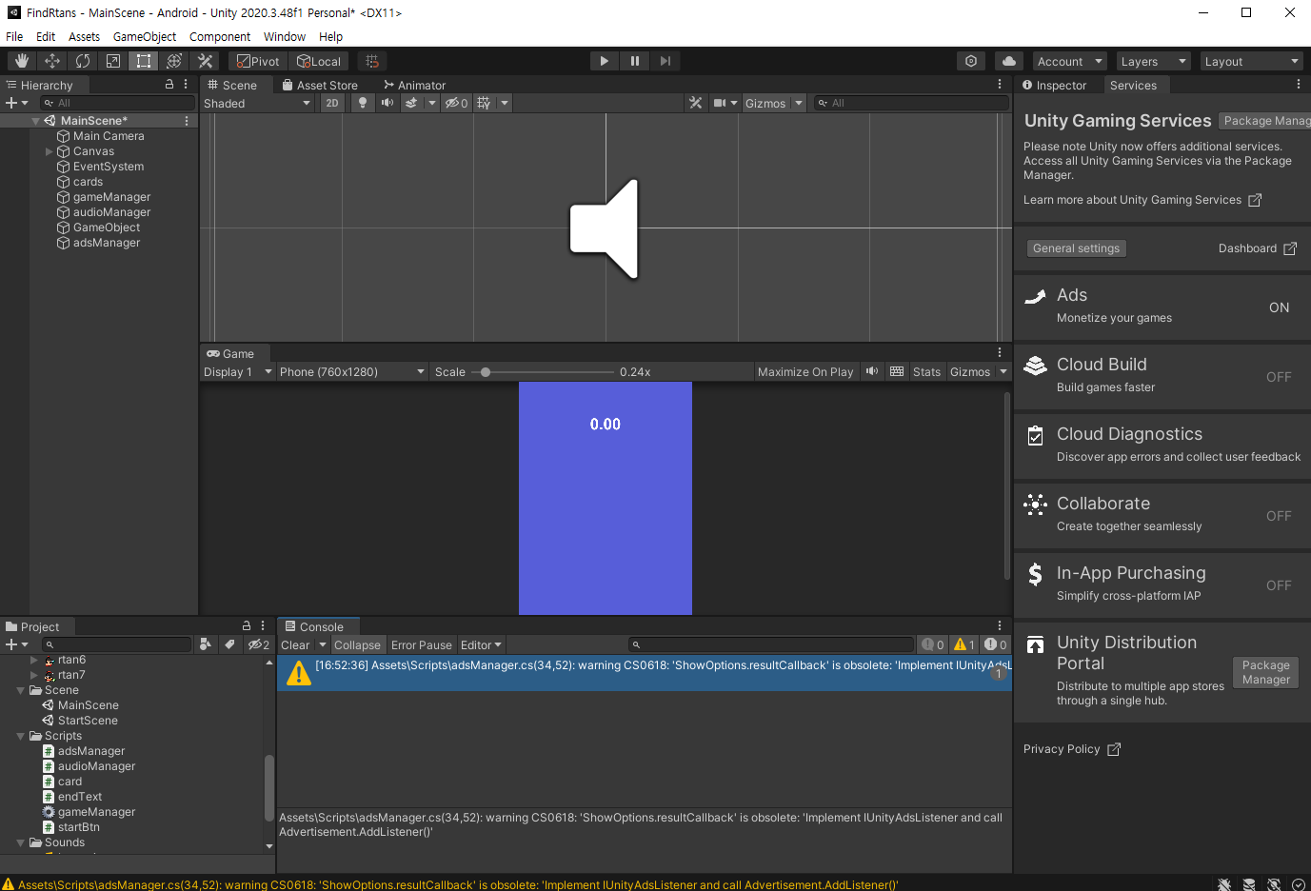
Task: Click the cloud Services icon
Action: (1009, 61)
